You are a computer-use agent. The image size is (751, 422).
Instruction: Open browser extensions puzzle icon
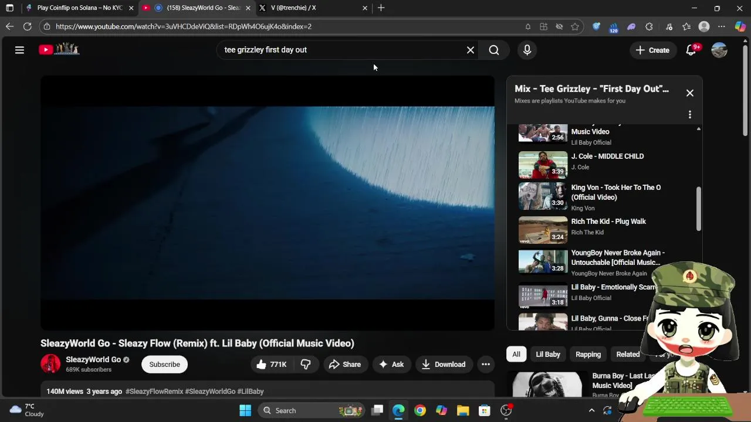click(649, 26)
